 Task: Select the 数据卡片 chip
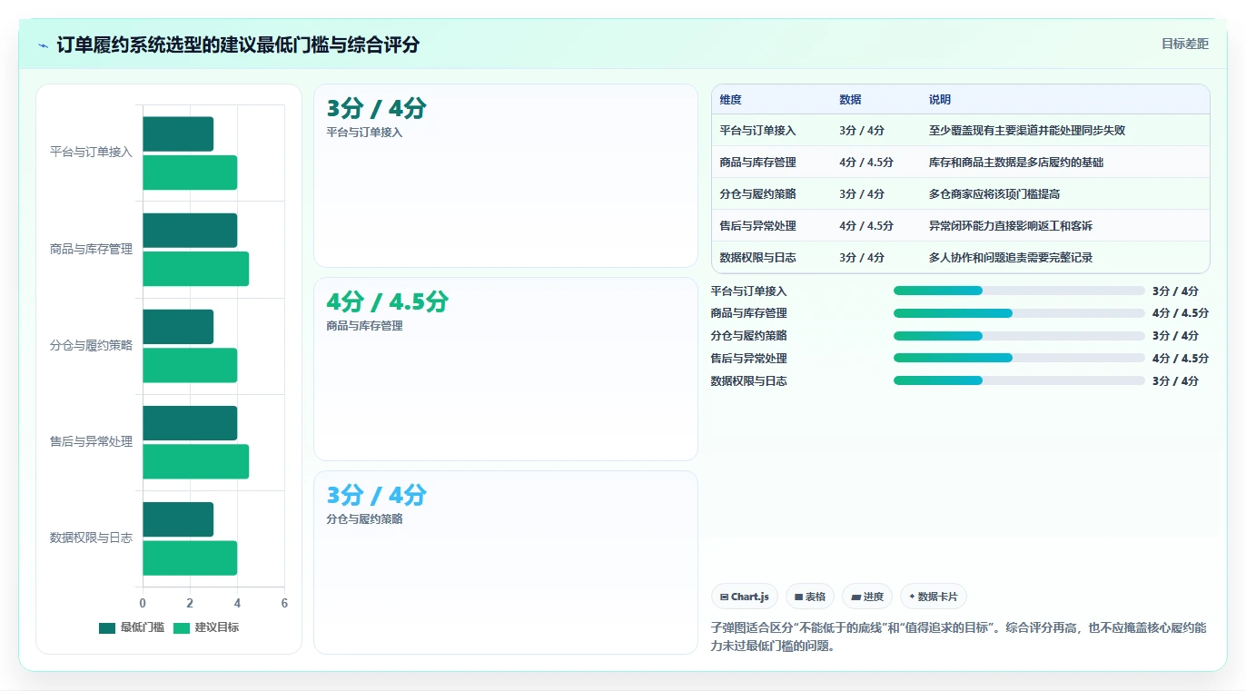tap(933, 597)
